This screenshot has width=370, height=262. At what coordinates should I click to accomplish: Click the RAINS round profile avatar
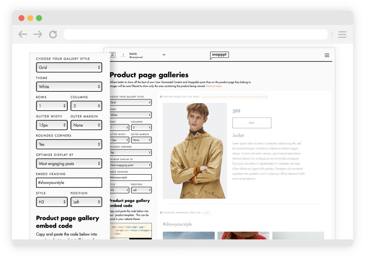point(123,55)
